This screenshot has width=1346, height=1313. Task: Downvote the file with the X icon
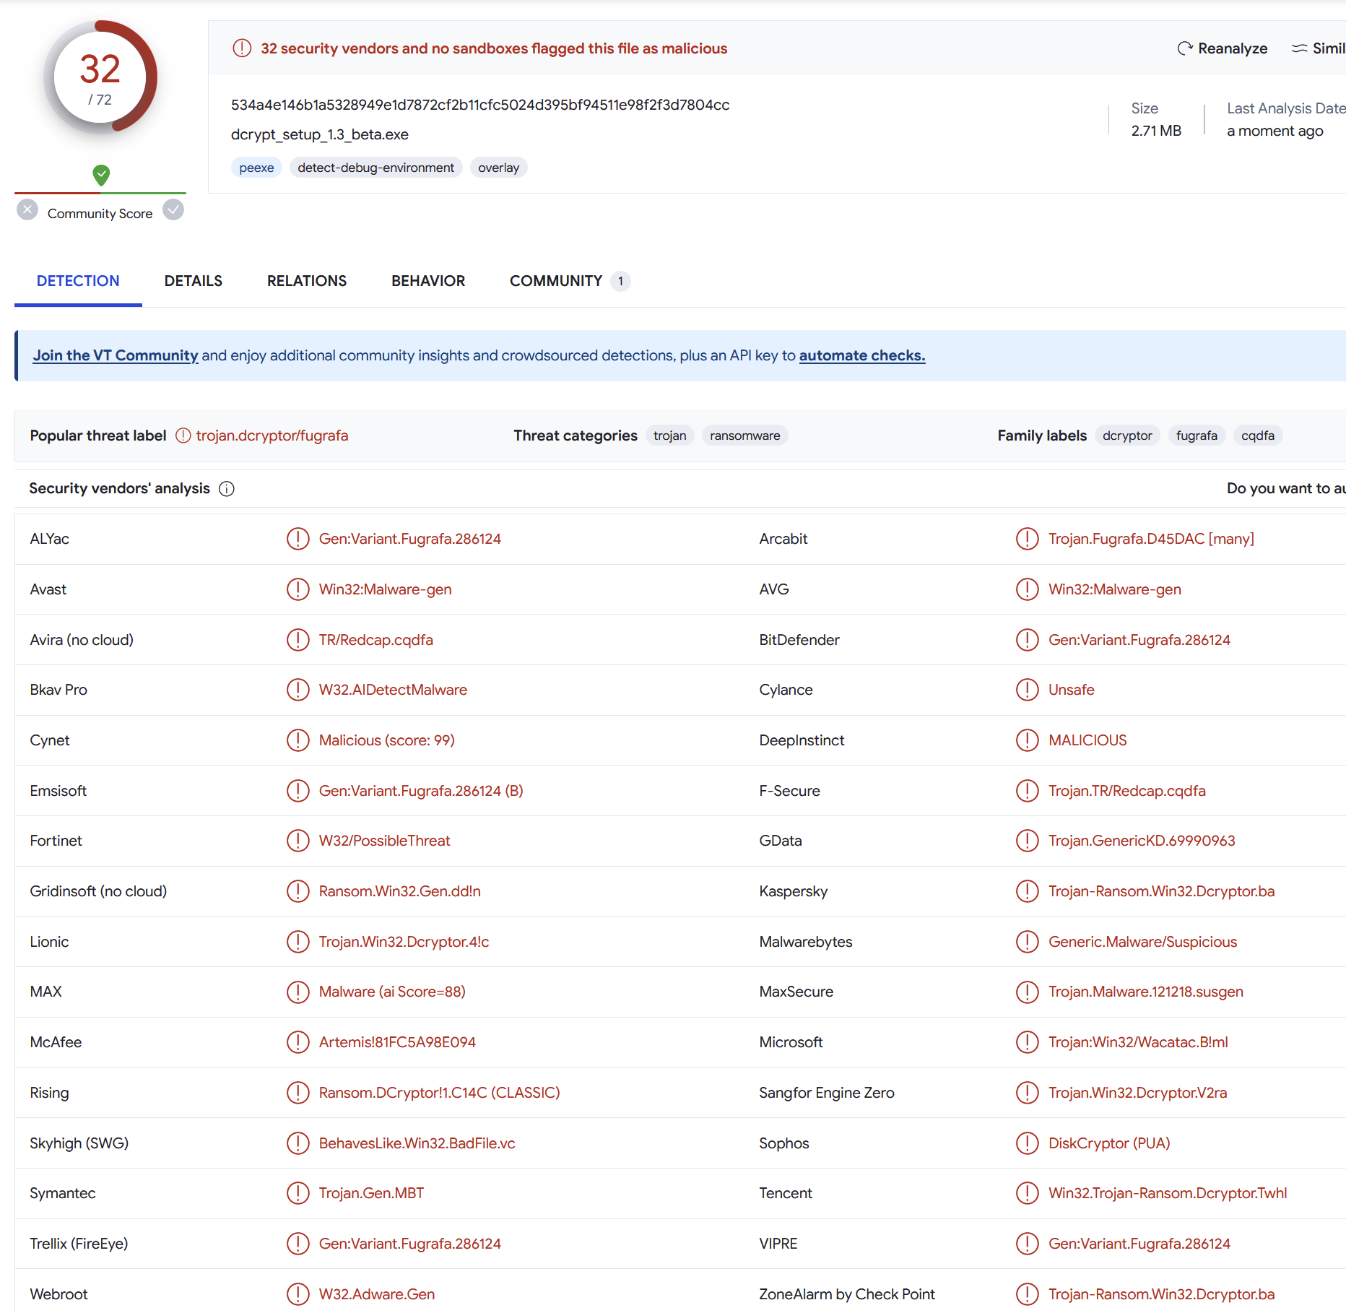(27, 209)
